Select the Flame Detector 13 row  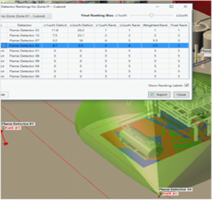pos(95,35)
